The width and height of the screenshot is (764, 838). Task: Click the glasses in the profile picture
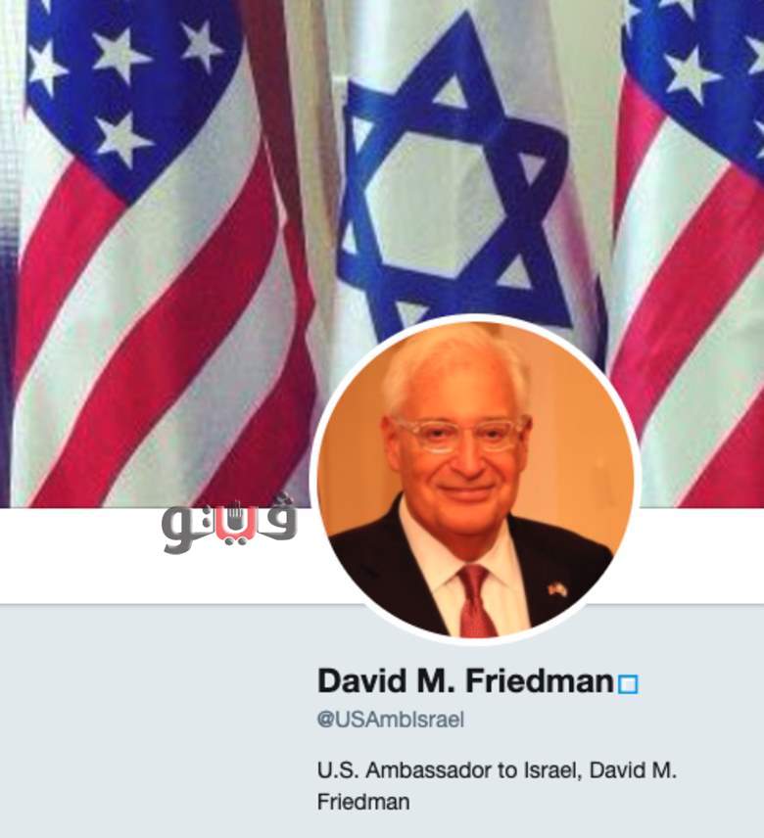(x=459, y=434)
